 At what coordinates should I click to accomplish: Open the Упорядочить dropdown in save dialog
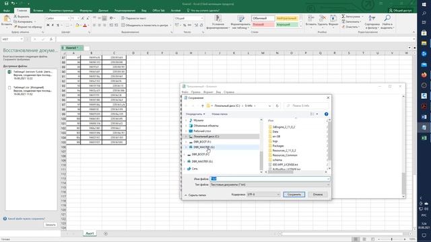195,114
